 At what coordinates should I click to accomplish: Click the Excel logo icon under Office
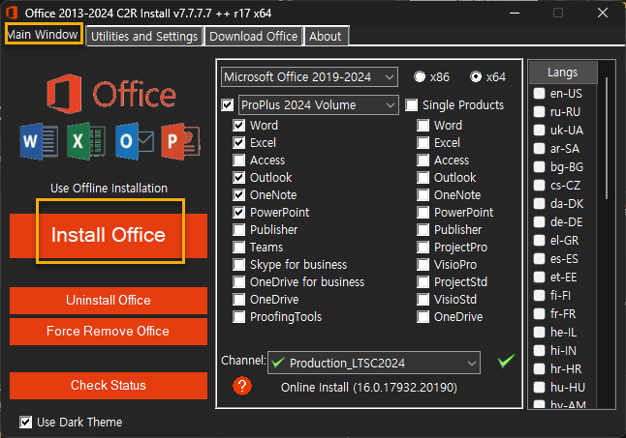point(86,141)
